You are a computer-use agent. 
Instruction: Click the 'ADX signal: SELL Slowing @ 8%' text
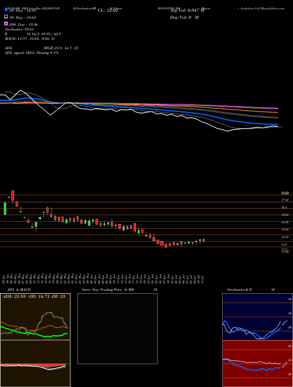32,53
